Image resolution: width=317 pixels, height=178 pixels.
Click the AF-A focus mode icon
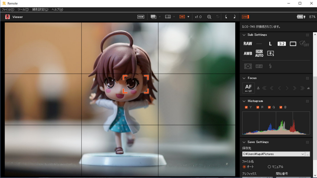pos(259,66)
